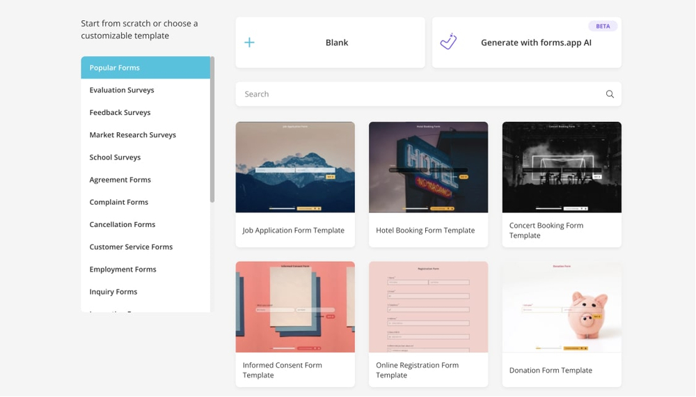Select the Hotel Booking Form thumbnail
Image resolution: width=696 pixels, height=397 pixels.
pyautogui.click(x=428, y=167)
